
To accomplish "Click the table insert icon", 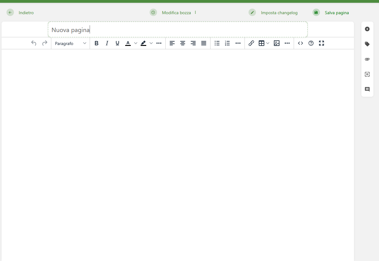I will coord(262,43).
